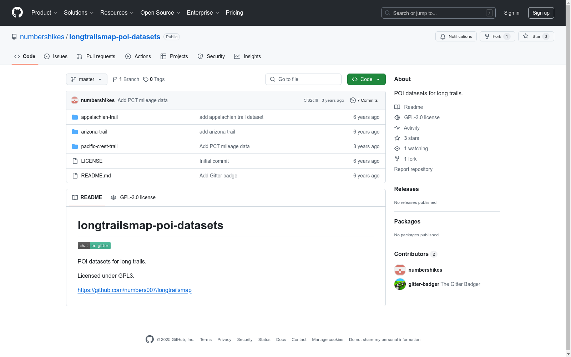Open the Add PCT mileage data latest commit

click(x=142, y=100)
